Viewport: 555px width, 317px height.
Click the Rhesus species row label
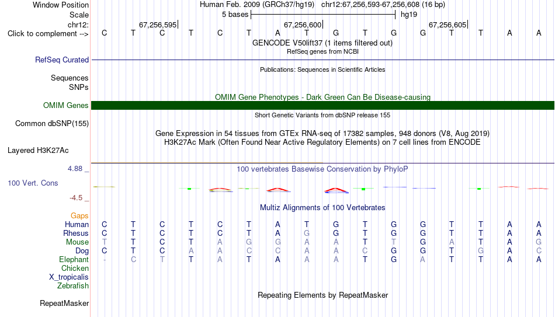click(x=76, y=233)
